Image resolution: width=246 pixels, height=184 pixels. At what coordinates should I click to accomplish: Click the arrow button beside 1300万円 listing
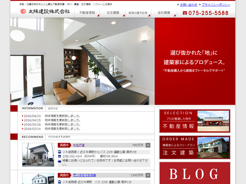coord(148,175)
